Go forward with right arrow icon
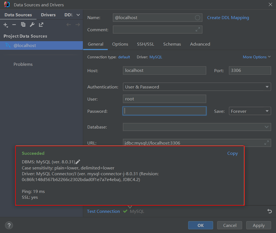The height and width of the screenshot is (233, 276). (x=78, y=25)
